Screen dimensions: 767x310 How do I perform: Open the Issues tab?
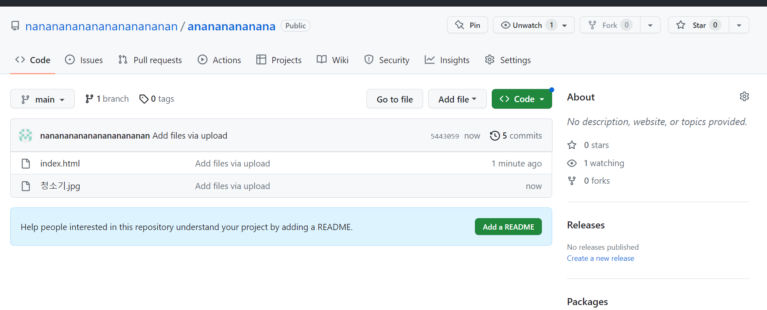[84, 60]
